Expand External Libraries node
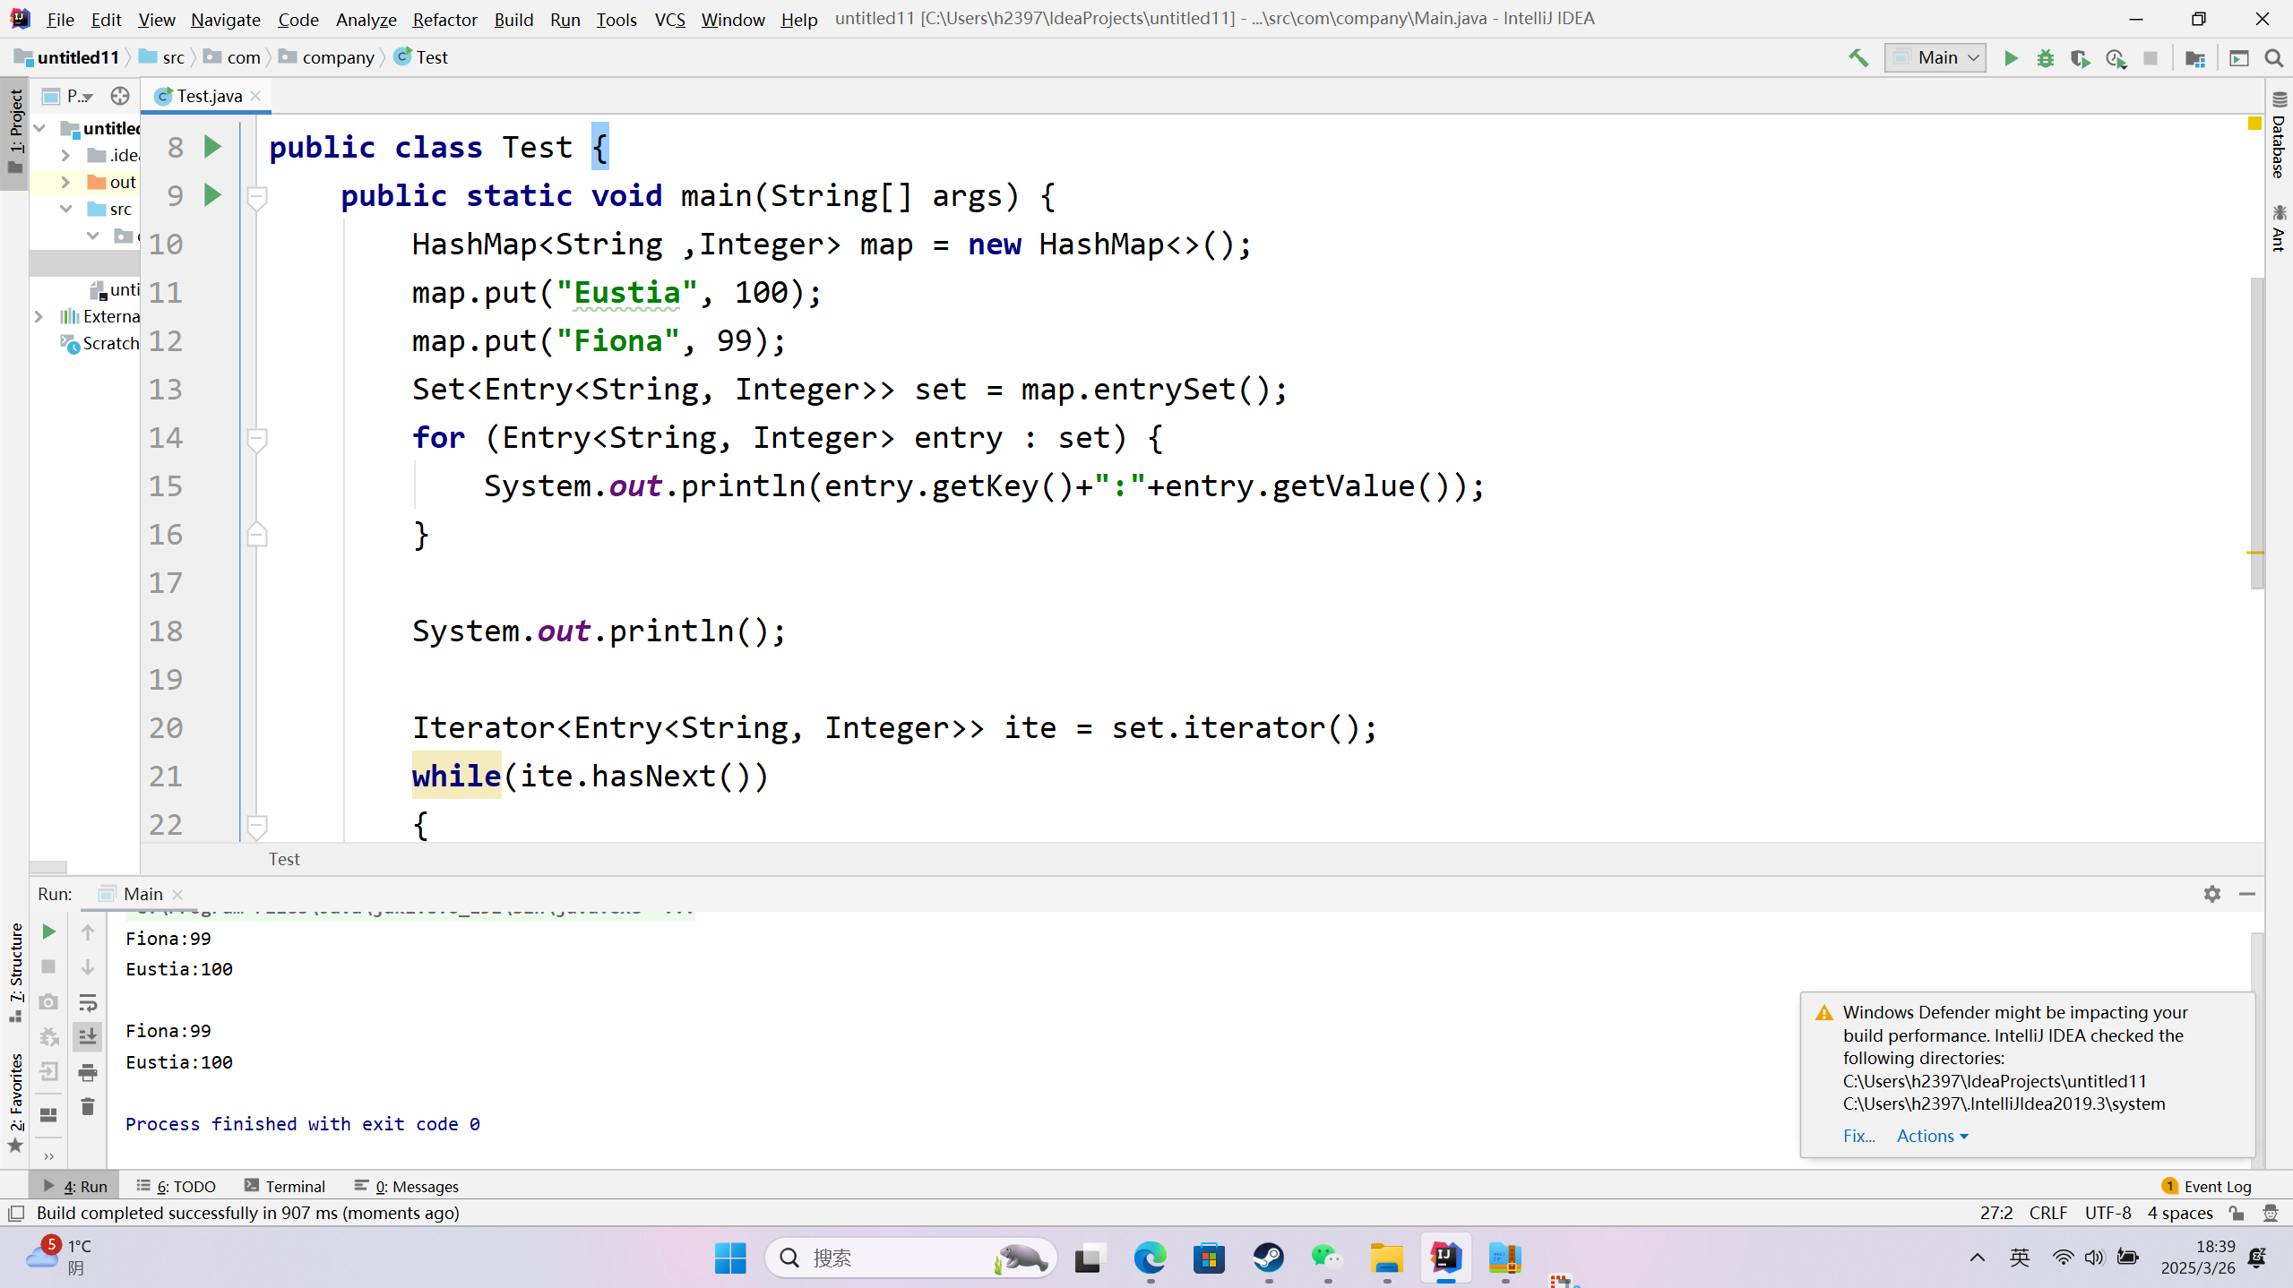Viewport: 2293px width, 1288px height. [x=39, y=316]
